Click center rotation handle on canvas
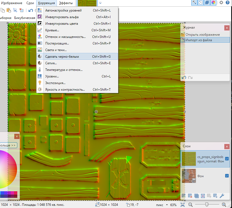This screenshot has height=208, width=232. pyautogui.click(x=96, y=112)
